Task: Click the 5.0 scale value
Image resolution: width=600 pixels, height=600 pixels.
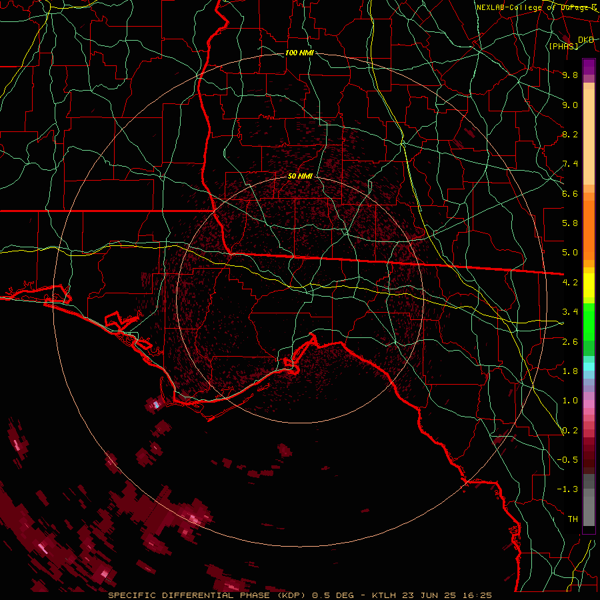Action: [x=570, y=253]
